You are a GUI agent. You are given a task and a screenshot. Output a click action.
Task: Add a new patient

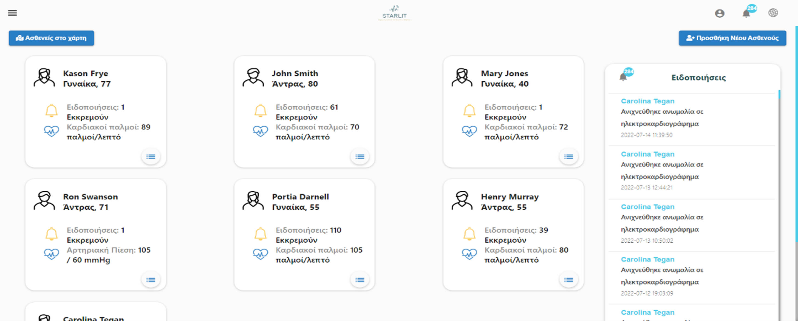[732, 38]
